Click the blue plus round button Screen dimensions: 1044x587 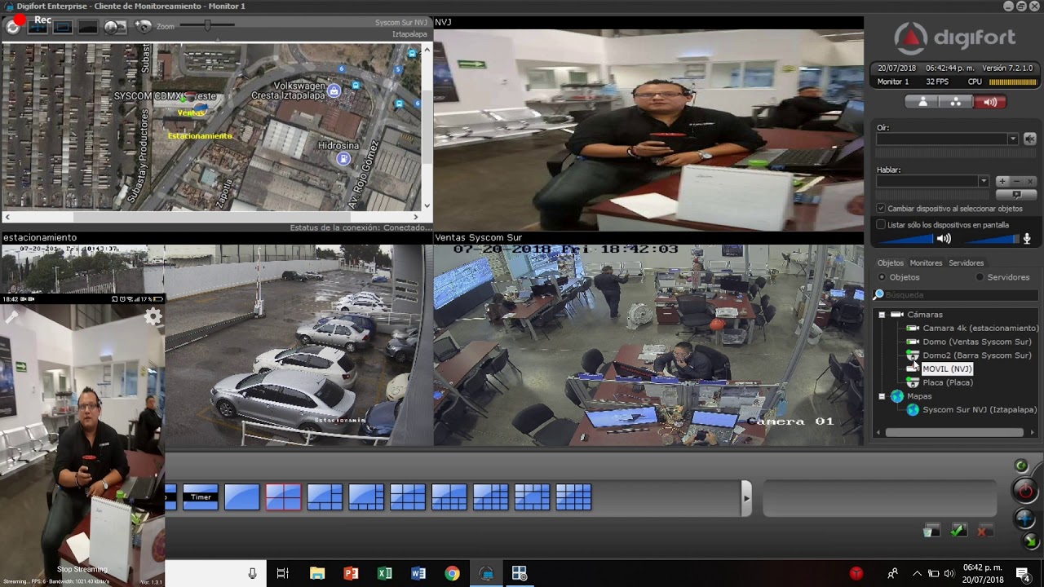click(1025, 519)
